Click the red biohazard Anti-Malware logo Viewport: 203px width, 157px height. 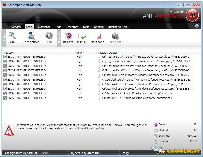pos(192,15)
